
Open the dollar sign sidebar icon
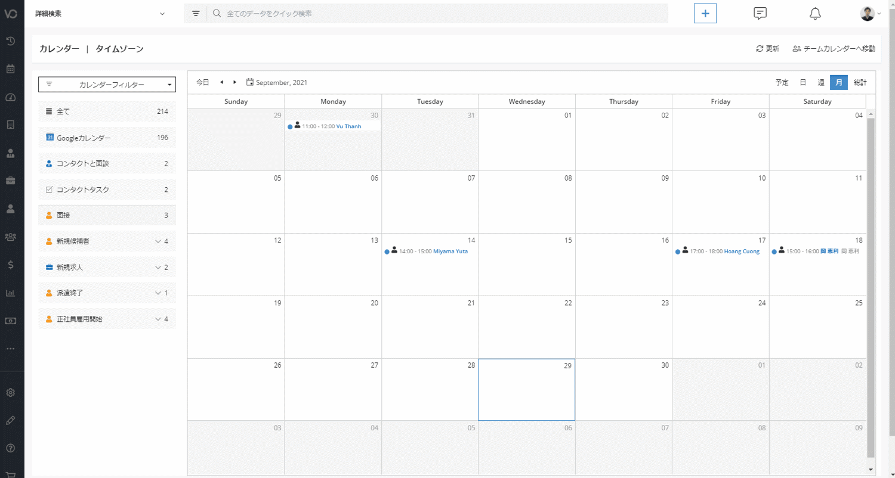[10, 265]
